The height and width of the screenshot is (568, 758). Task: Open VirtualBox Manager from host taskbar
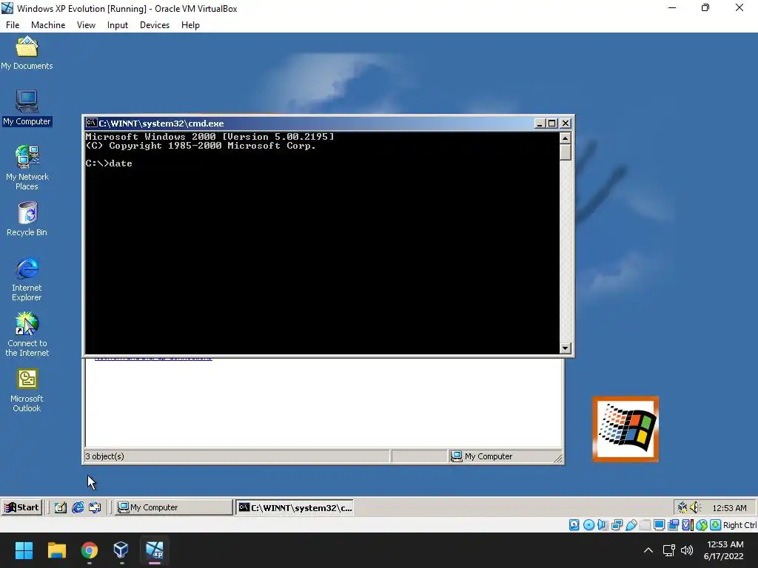(121, 550)
